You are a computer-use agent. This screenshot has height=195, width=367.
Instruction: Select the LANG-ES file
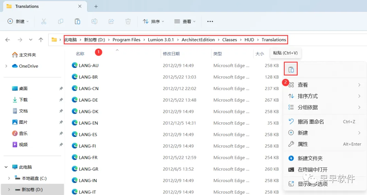[x=85, y=135]
